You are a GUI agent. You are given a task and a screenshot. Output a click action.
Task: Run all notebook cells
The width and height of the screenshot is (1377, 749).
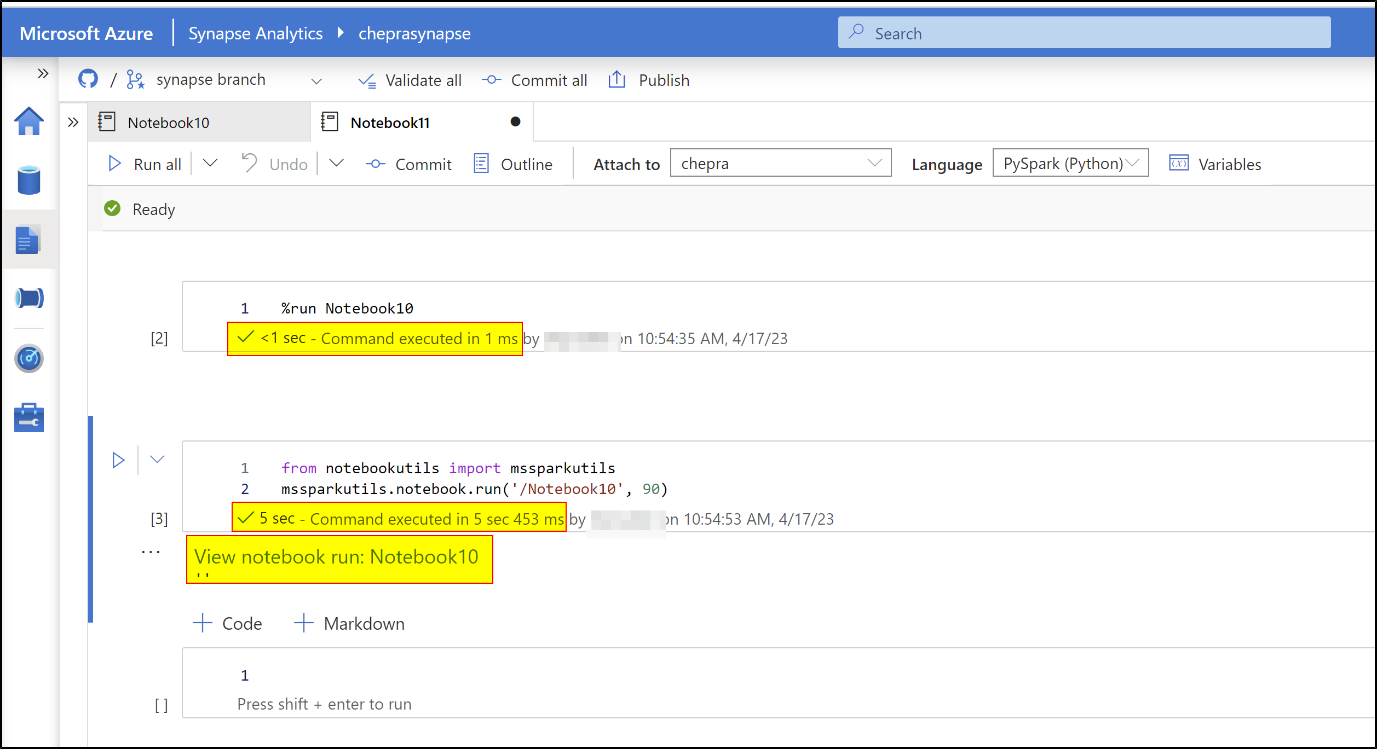(x=145, y=164)
